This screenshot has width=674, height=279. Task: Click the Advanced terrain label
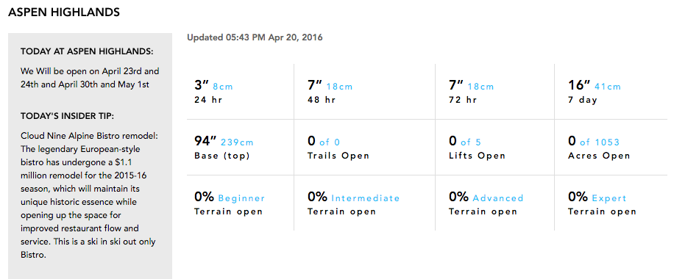tap(497, 198)
